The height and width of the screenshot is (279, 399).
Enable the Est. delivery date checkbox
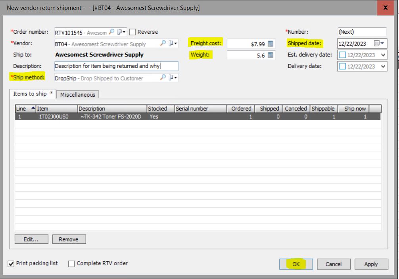pos(343,55)
